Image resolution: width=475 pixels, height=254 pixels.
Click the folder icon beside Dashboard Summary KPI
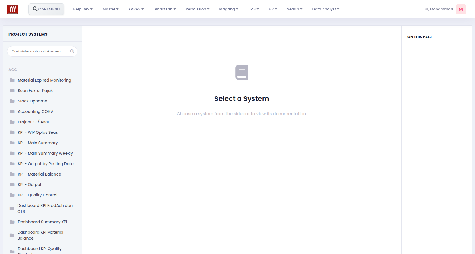12,222
